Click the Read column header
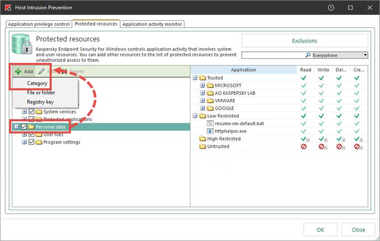Viewport: 380px width, 241px height. point(306,70)
